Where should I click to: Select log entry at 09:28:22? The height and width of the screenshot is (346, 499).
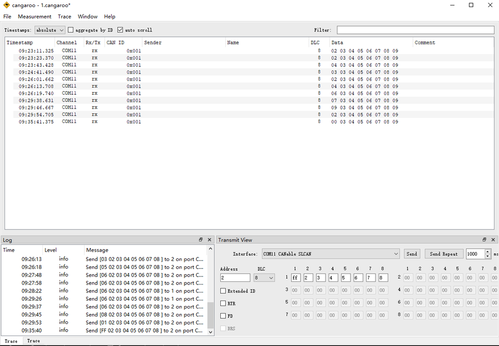(104, 290)
